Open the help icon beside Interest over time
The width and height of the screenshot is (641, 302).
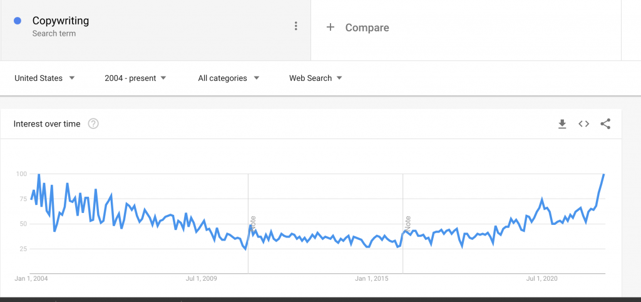pos(93,123)
